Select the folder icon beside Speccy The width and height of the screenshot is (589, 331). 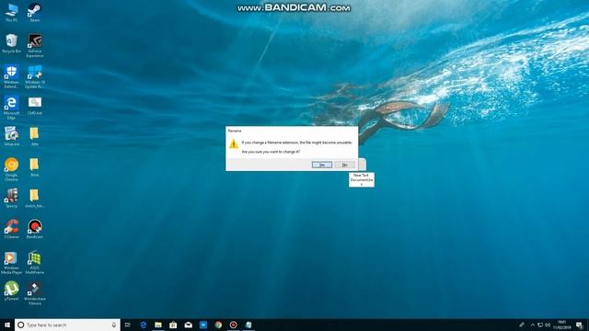tap(35, 199)
